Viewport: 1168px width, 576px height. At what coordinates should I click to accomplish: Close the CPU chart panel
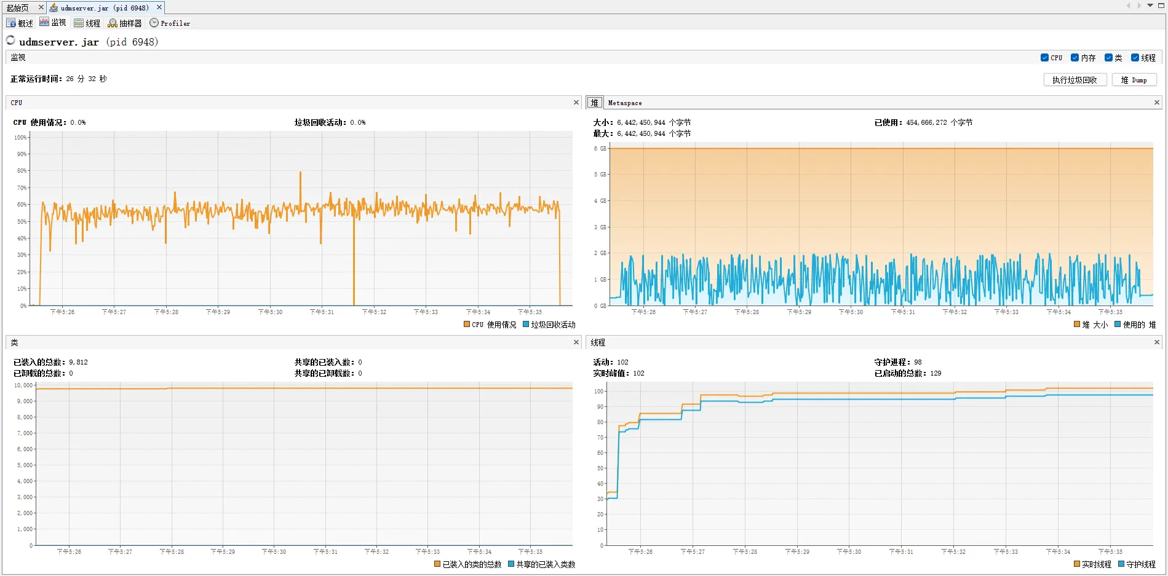(x=576, y=103)
